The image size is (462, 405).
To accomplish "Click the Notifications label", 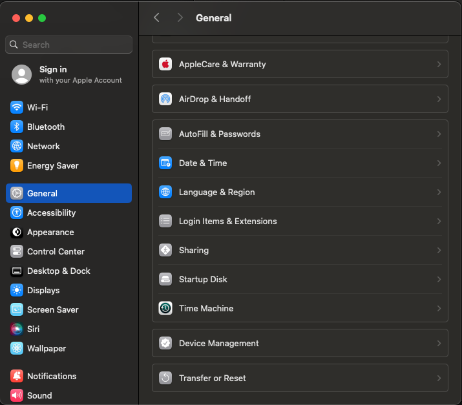I will [x=52, y=376].
